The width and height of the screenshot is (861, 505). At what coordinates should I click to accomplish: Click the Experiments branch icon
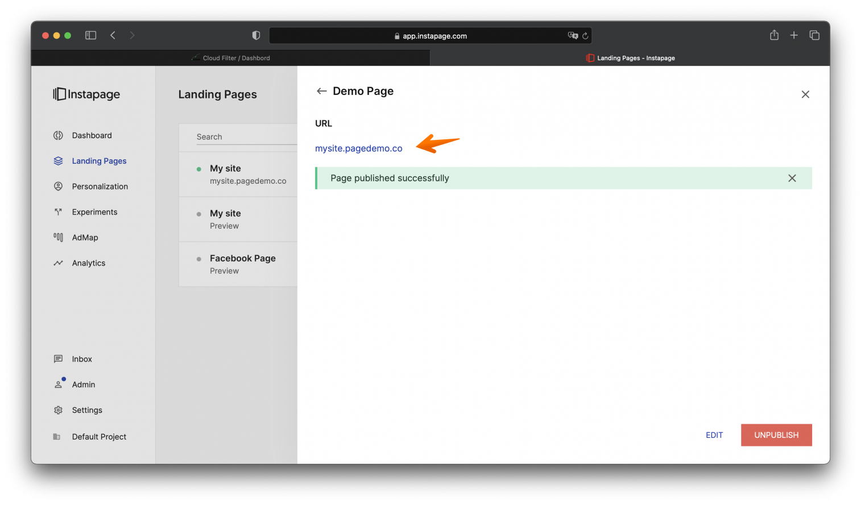point(58,212)
